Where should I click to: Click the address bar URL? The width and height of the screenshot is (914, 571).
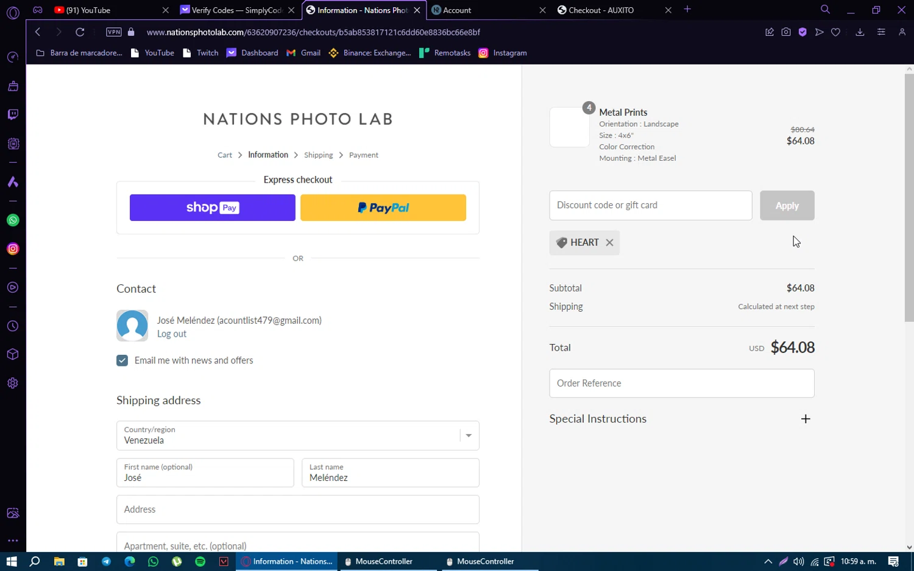[x=313, y=32]
